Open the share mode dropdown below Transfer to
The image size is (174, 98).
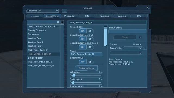(126, 53)
